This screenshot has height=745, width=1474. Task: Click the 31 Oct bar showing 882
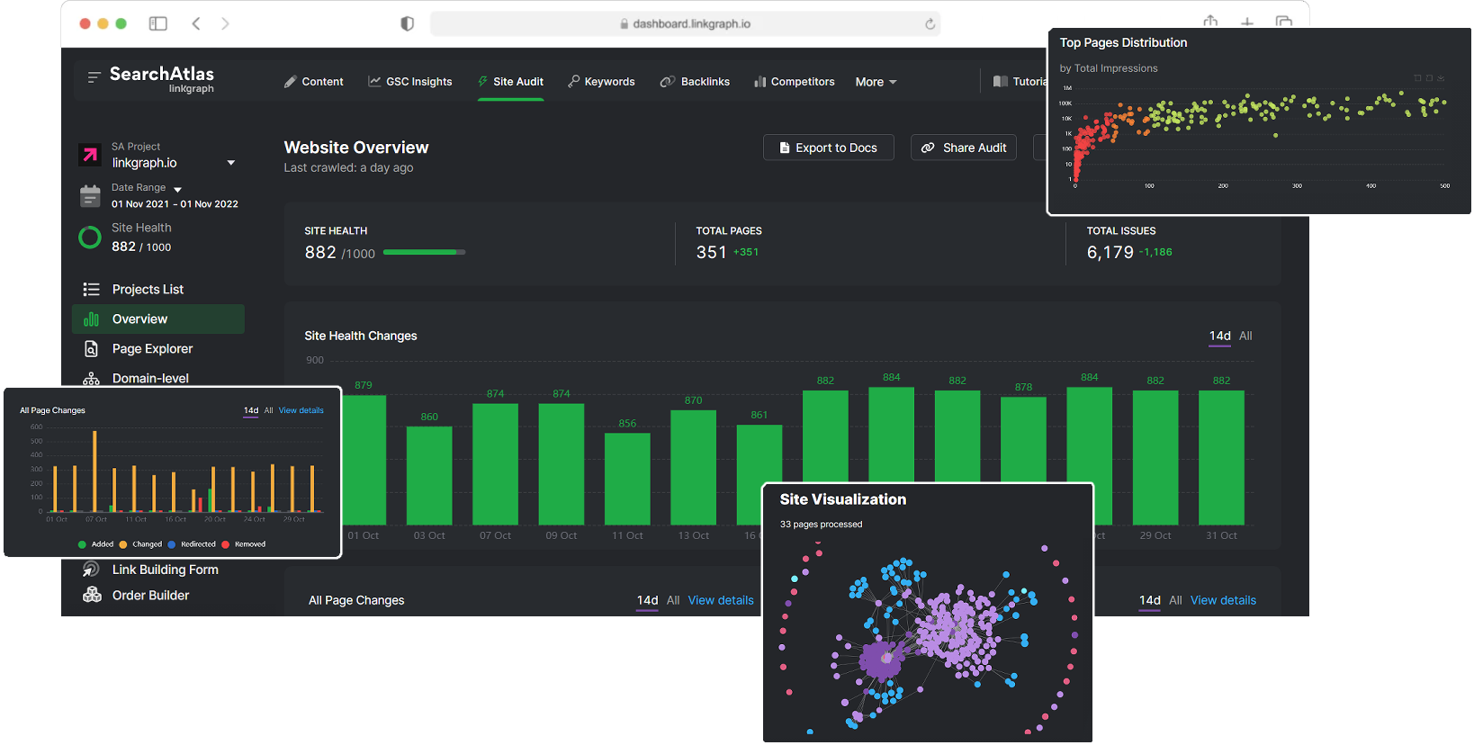click(x=1221, y=458)
